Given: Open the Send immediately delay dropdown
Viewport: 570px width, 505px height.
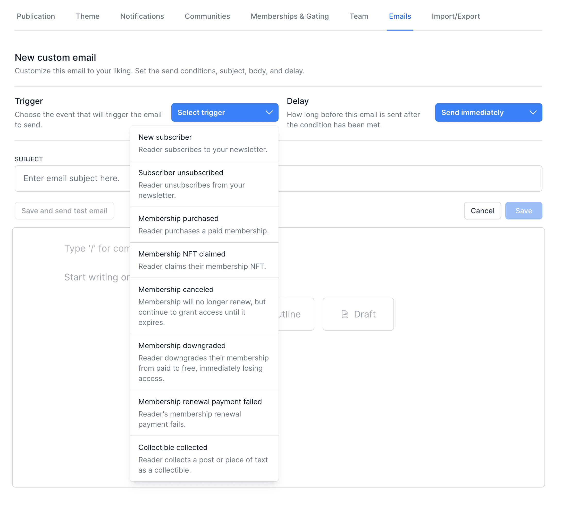Looking at the screenshot, I should (x=488, y=112).
